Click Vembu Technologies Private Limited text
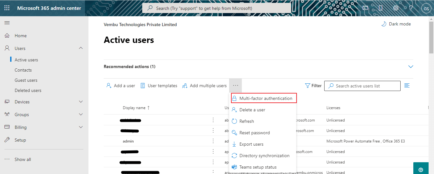The width and height of the screenshot is (434, 174). coord(140,24)
